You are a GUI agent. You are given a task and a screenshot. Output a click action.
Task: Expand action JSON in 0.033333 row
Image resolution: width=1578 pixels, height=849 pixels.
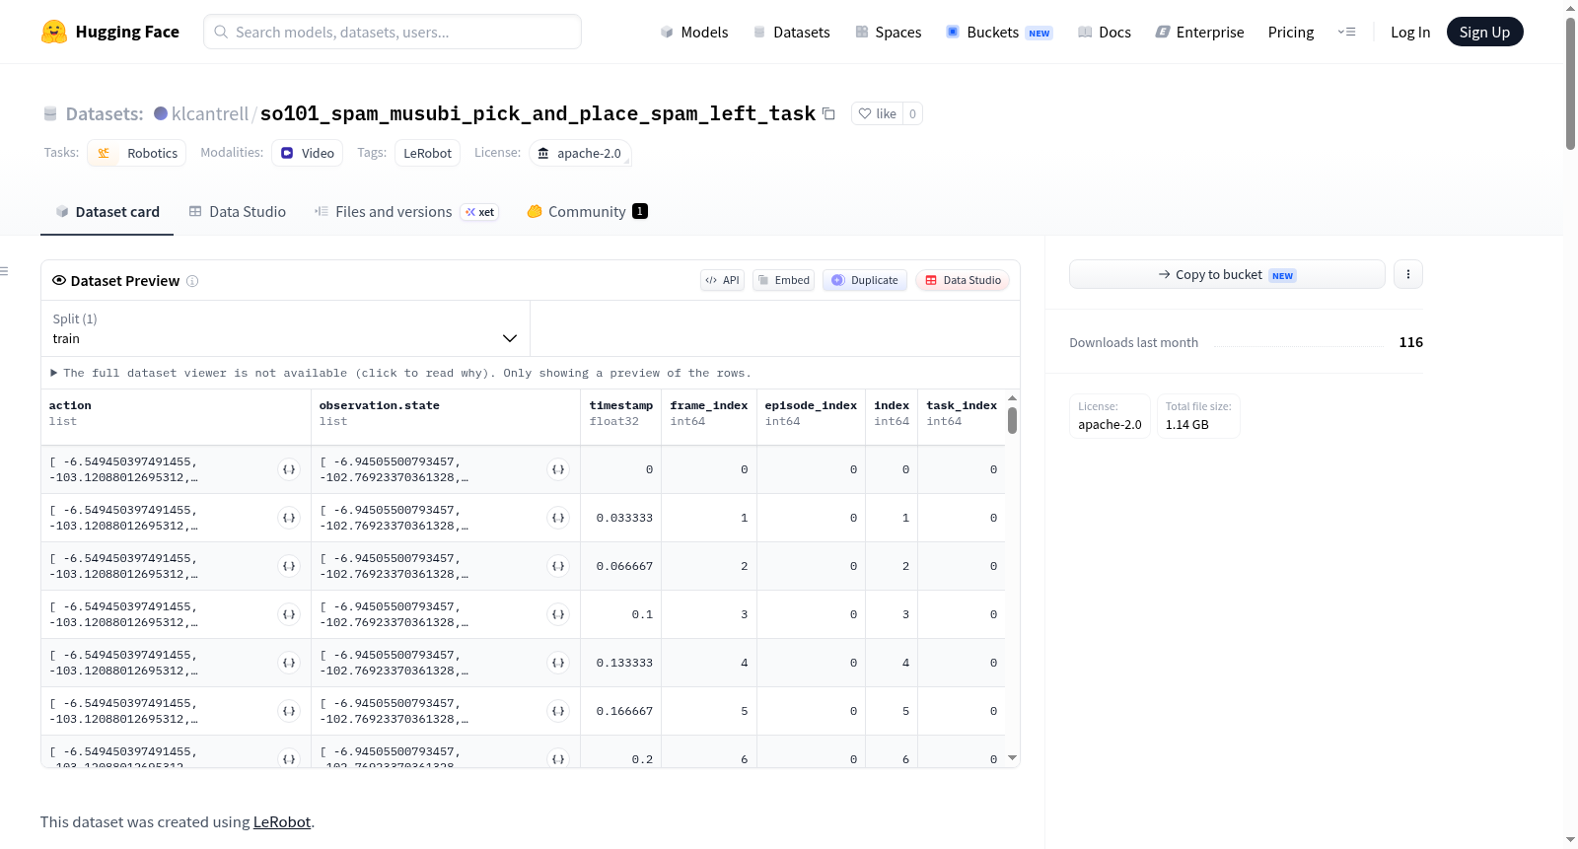[x=289, y=518]
